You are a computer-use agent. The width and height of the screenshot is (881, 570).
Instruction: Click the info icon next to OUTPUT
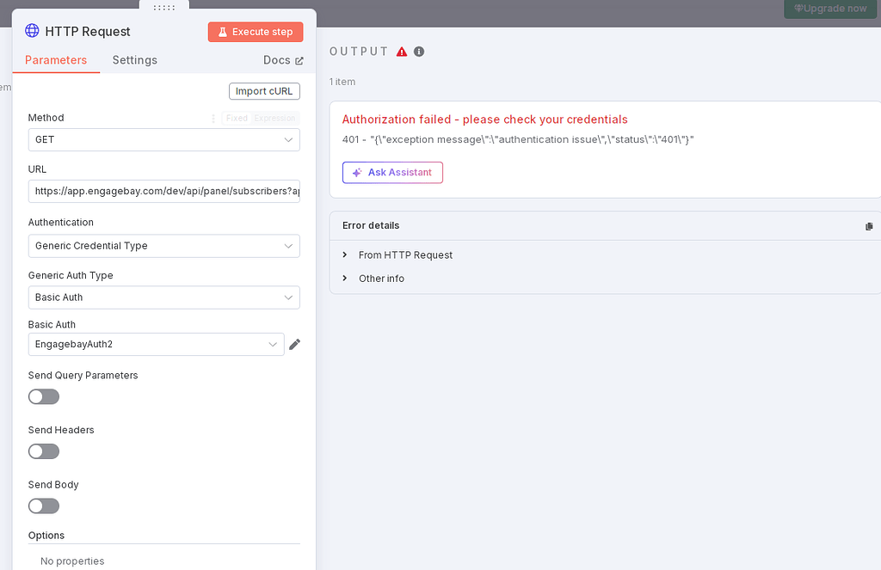coord(419,52)
